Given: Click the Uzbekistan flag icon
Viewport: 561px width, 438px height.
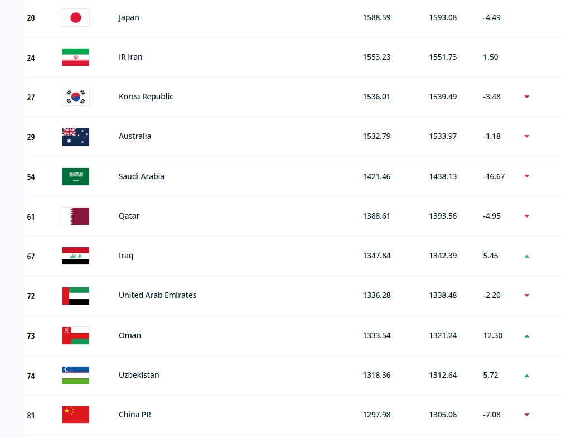Looking at the screenshot, I should pos(76,375).
